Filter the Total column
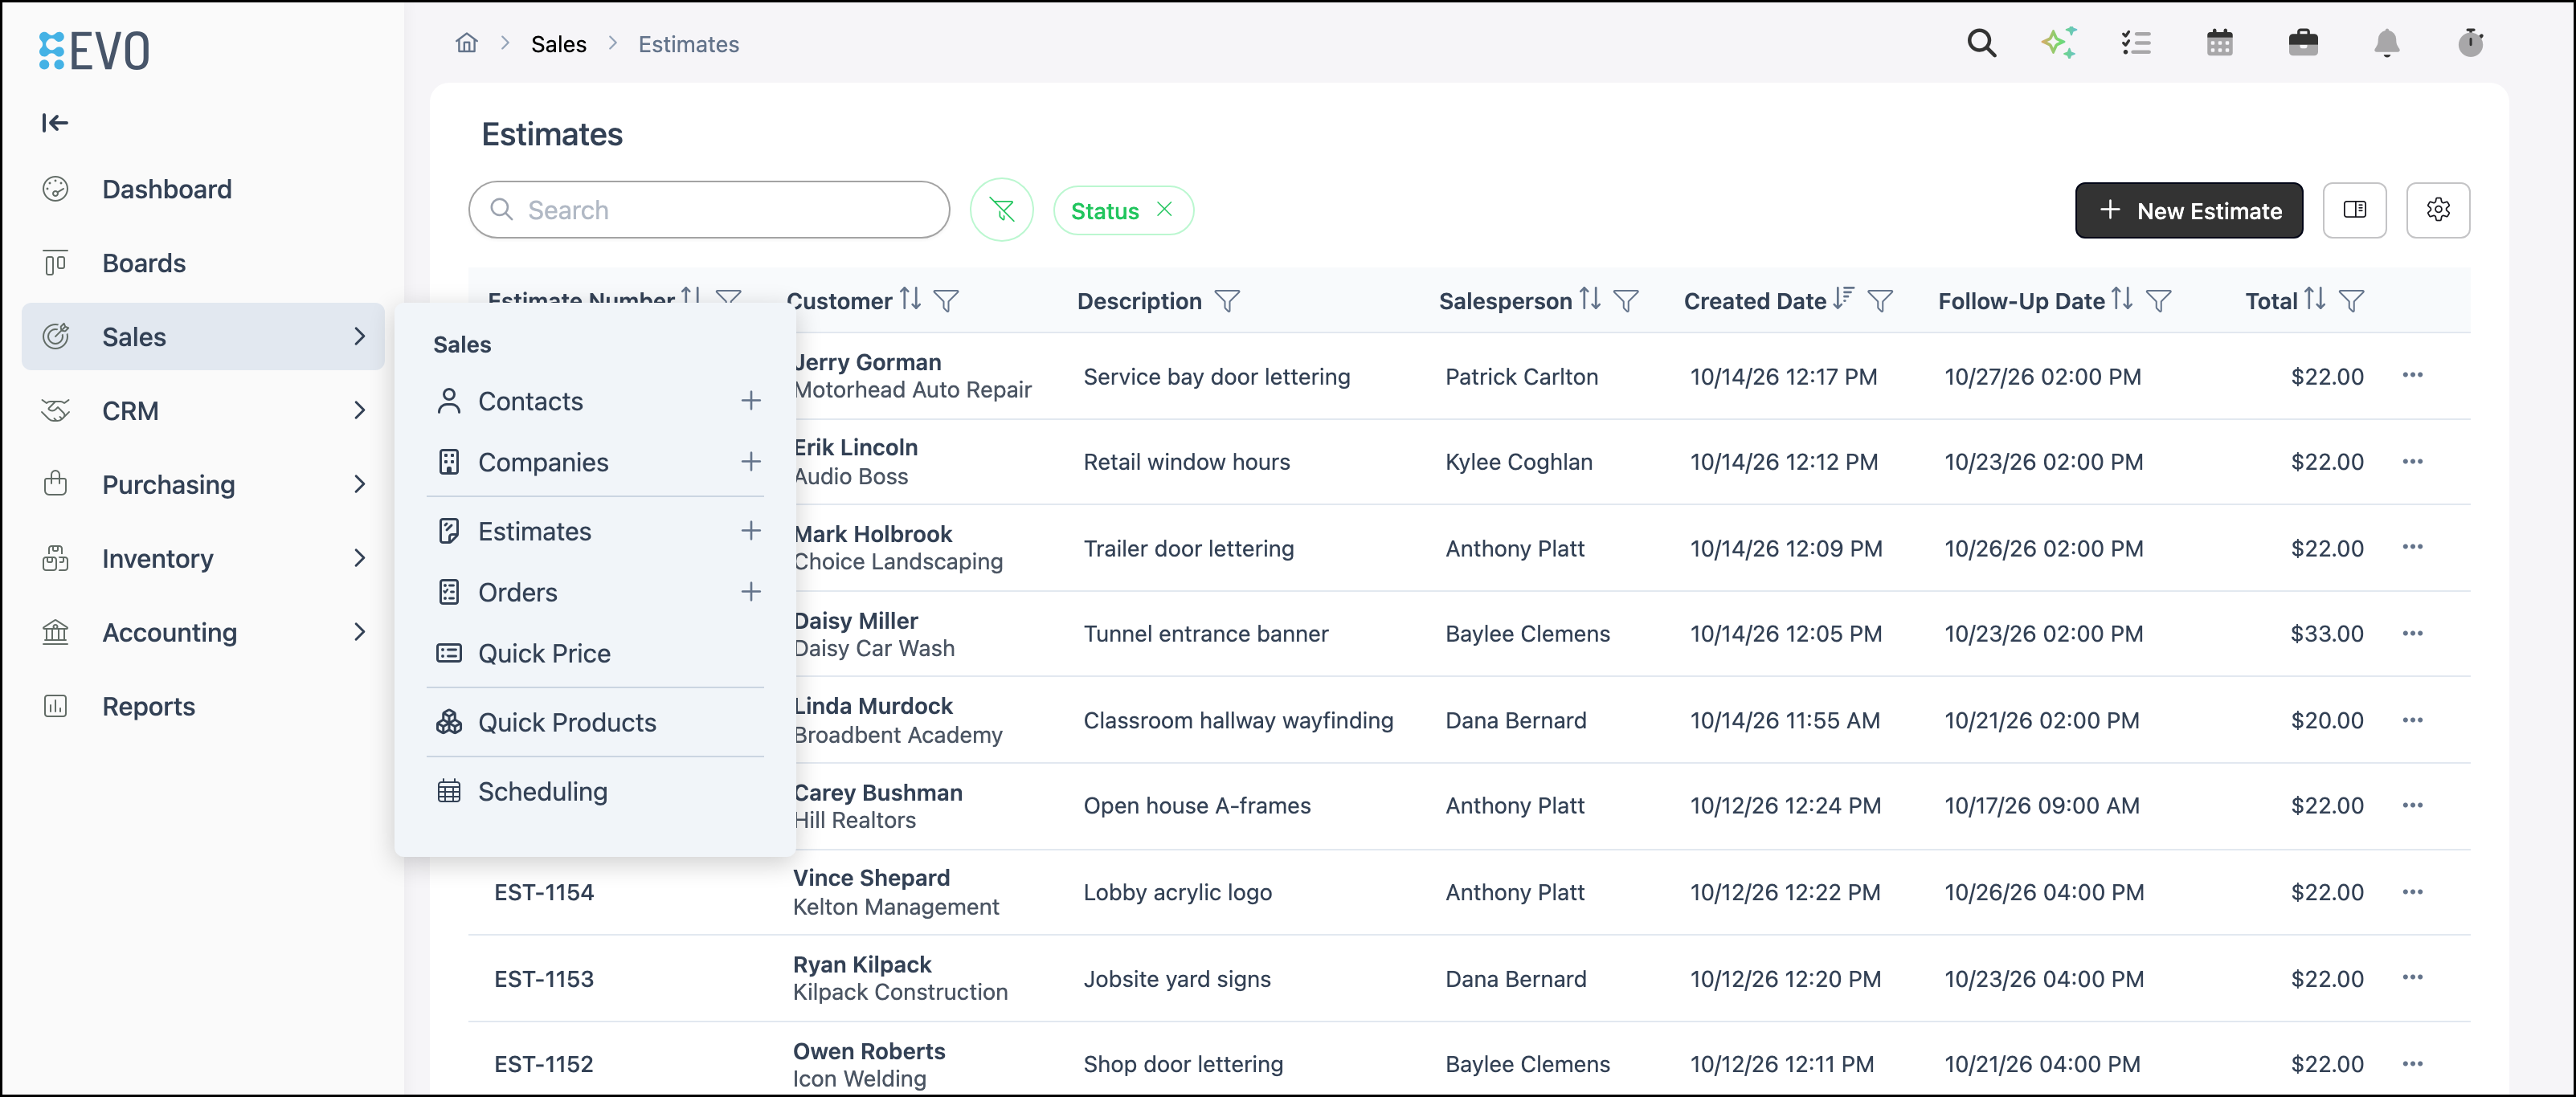Image resolution: width=2576 pixels, height=1097 pixels. 2351,300
